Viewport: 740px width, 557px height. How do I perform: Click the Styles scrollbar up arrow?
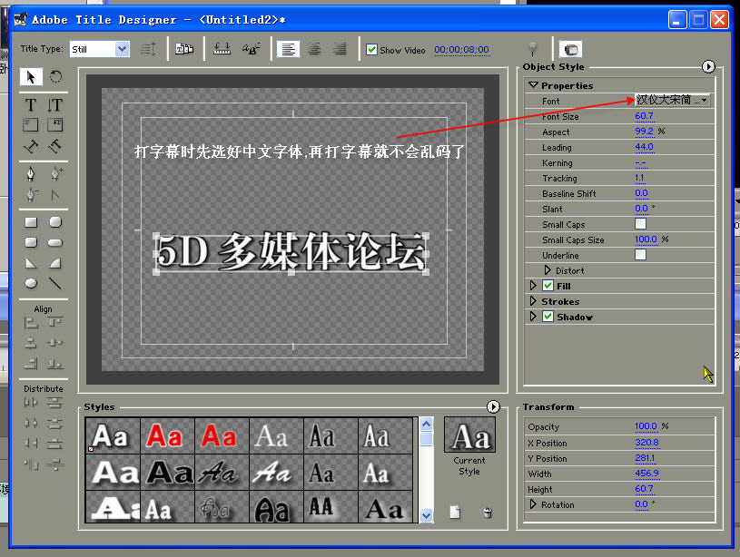click(426, 424)
